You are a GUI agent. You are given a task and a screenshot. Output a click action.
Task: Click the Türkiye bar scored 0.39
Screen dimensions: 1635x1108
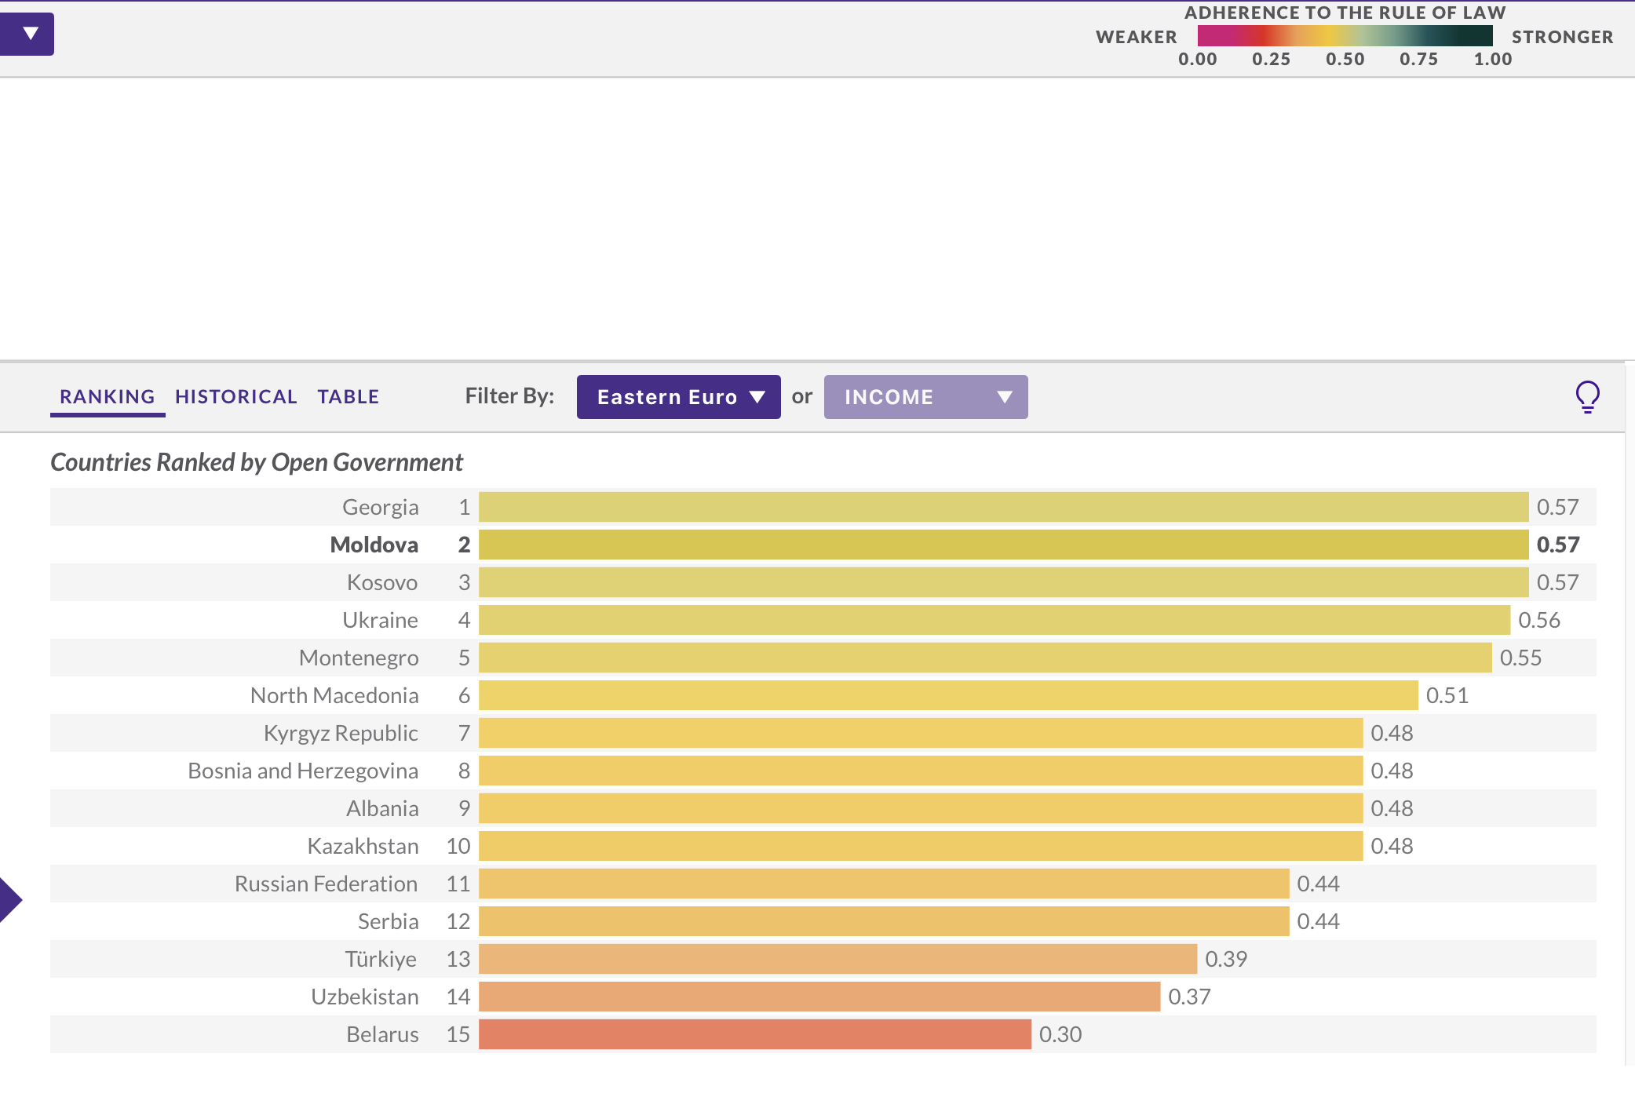click(x=838, y=959)
